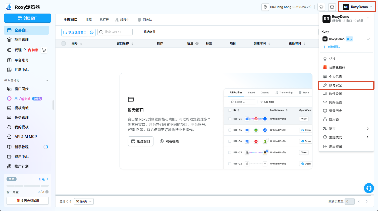Switch to the 回收站 tab

[145, 20]
